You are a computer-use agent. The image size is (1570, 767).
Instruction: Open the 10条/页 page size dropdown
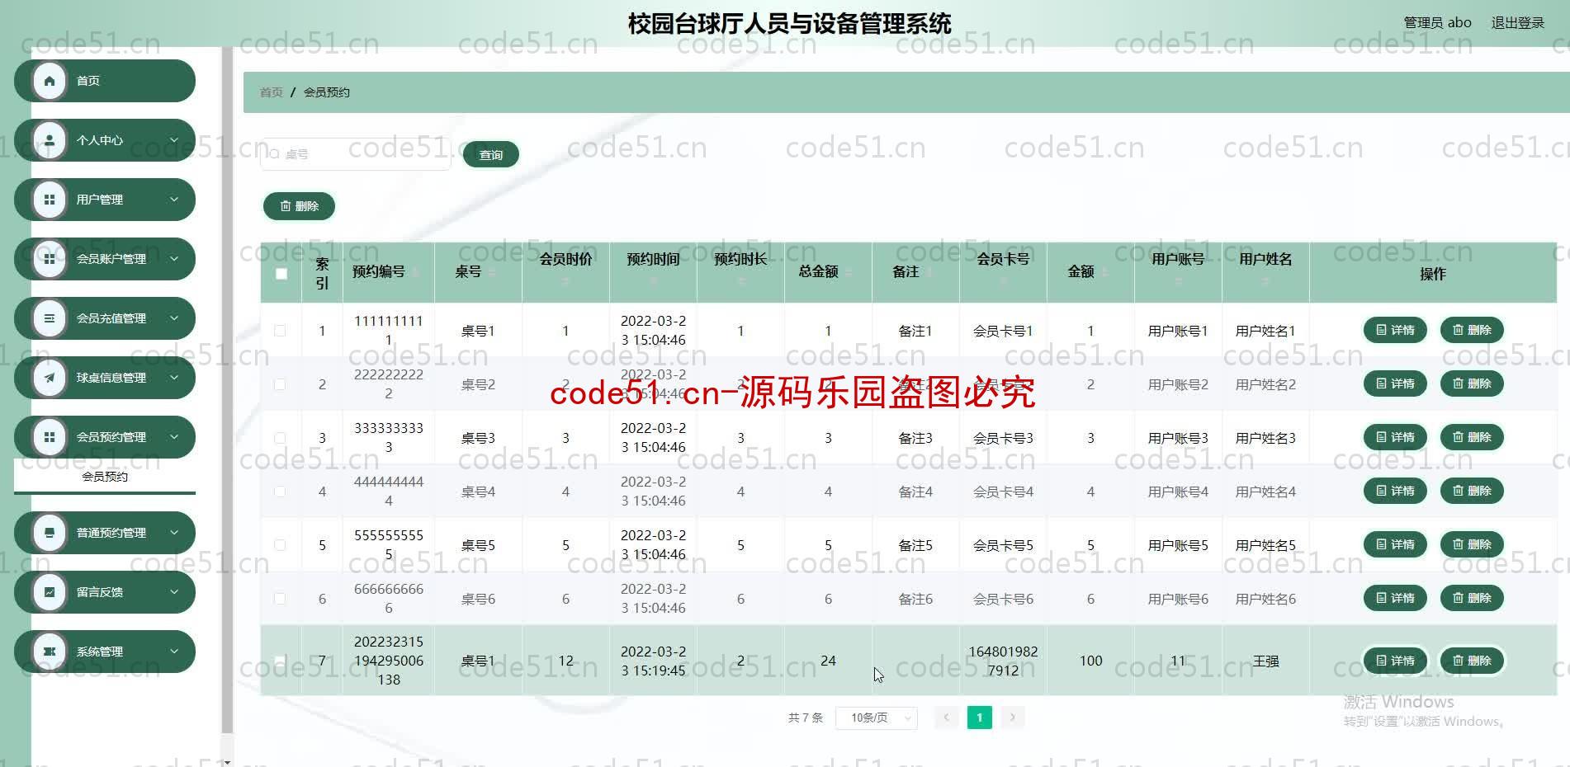pyautogui.click(x=877, y=718)
